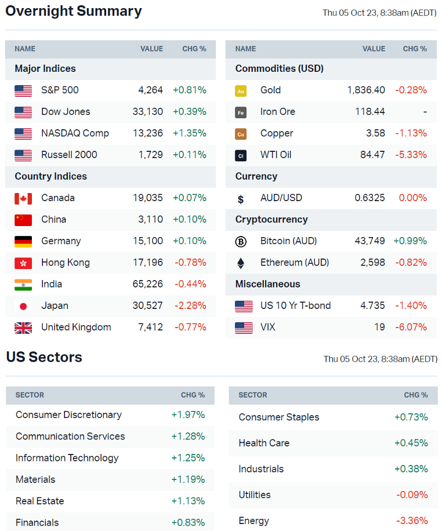The height and width of the screenshot is (531, 442).
Task: Open the S&P 500 index link
Action: pos(60,90)
